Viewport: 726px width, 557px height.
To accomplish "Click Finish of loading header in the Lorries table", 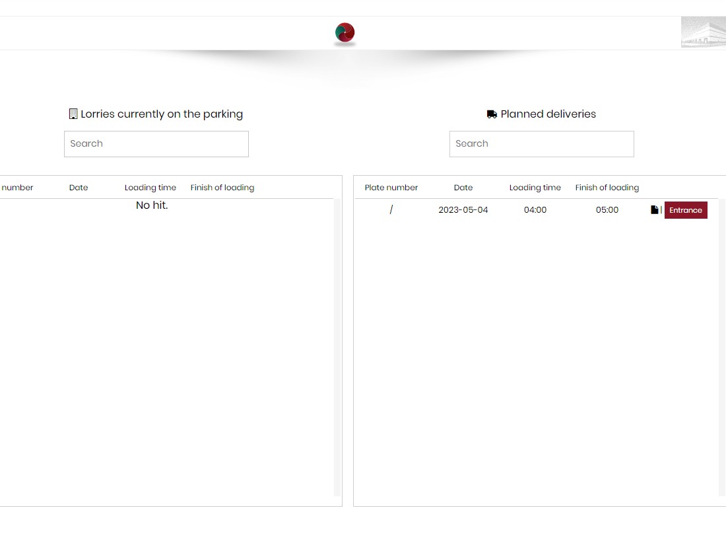I will (x=222, y=188).
